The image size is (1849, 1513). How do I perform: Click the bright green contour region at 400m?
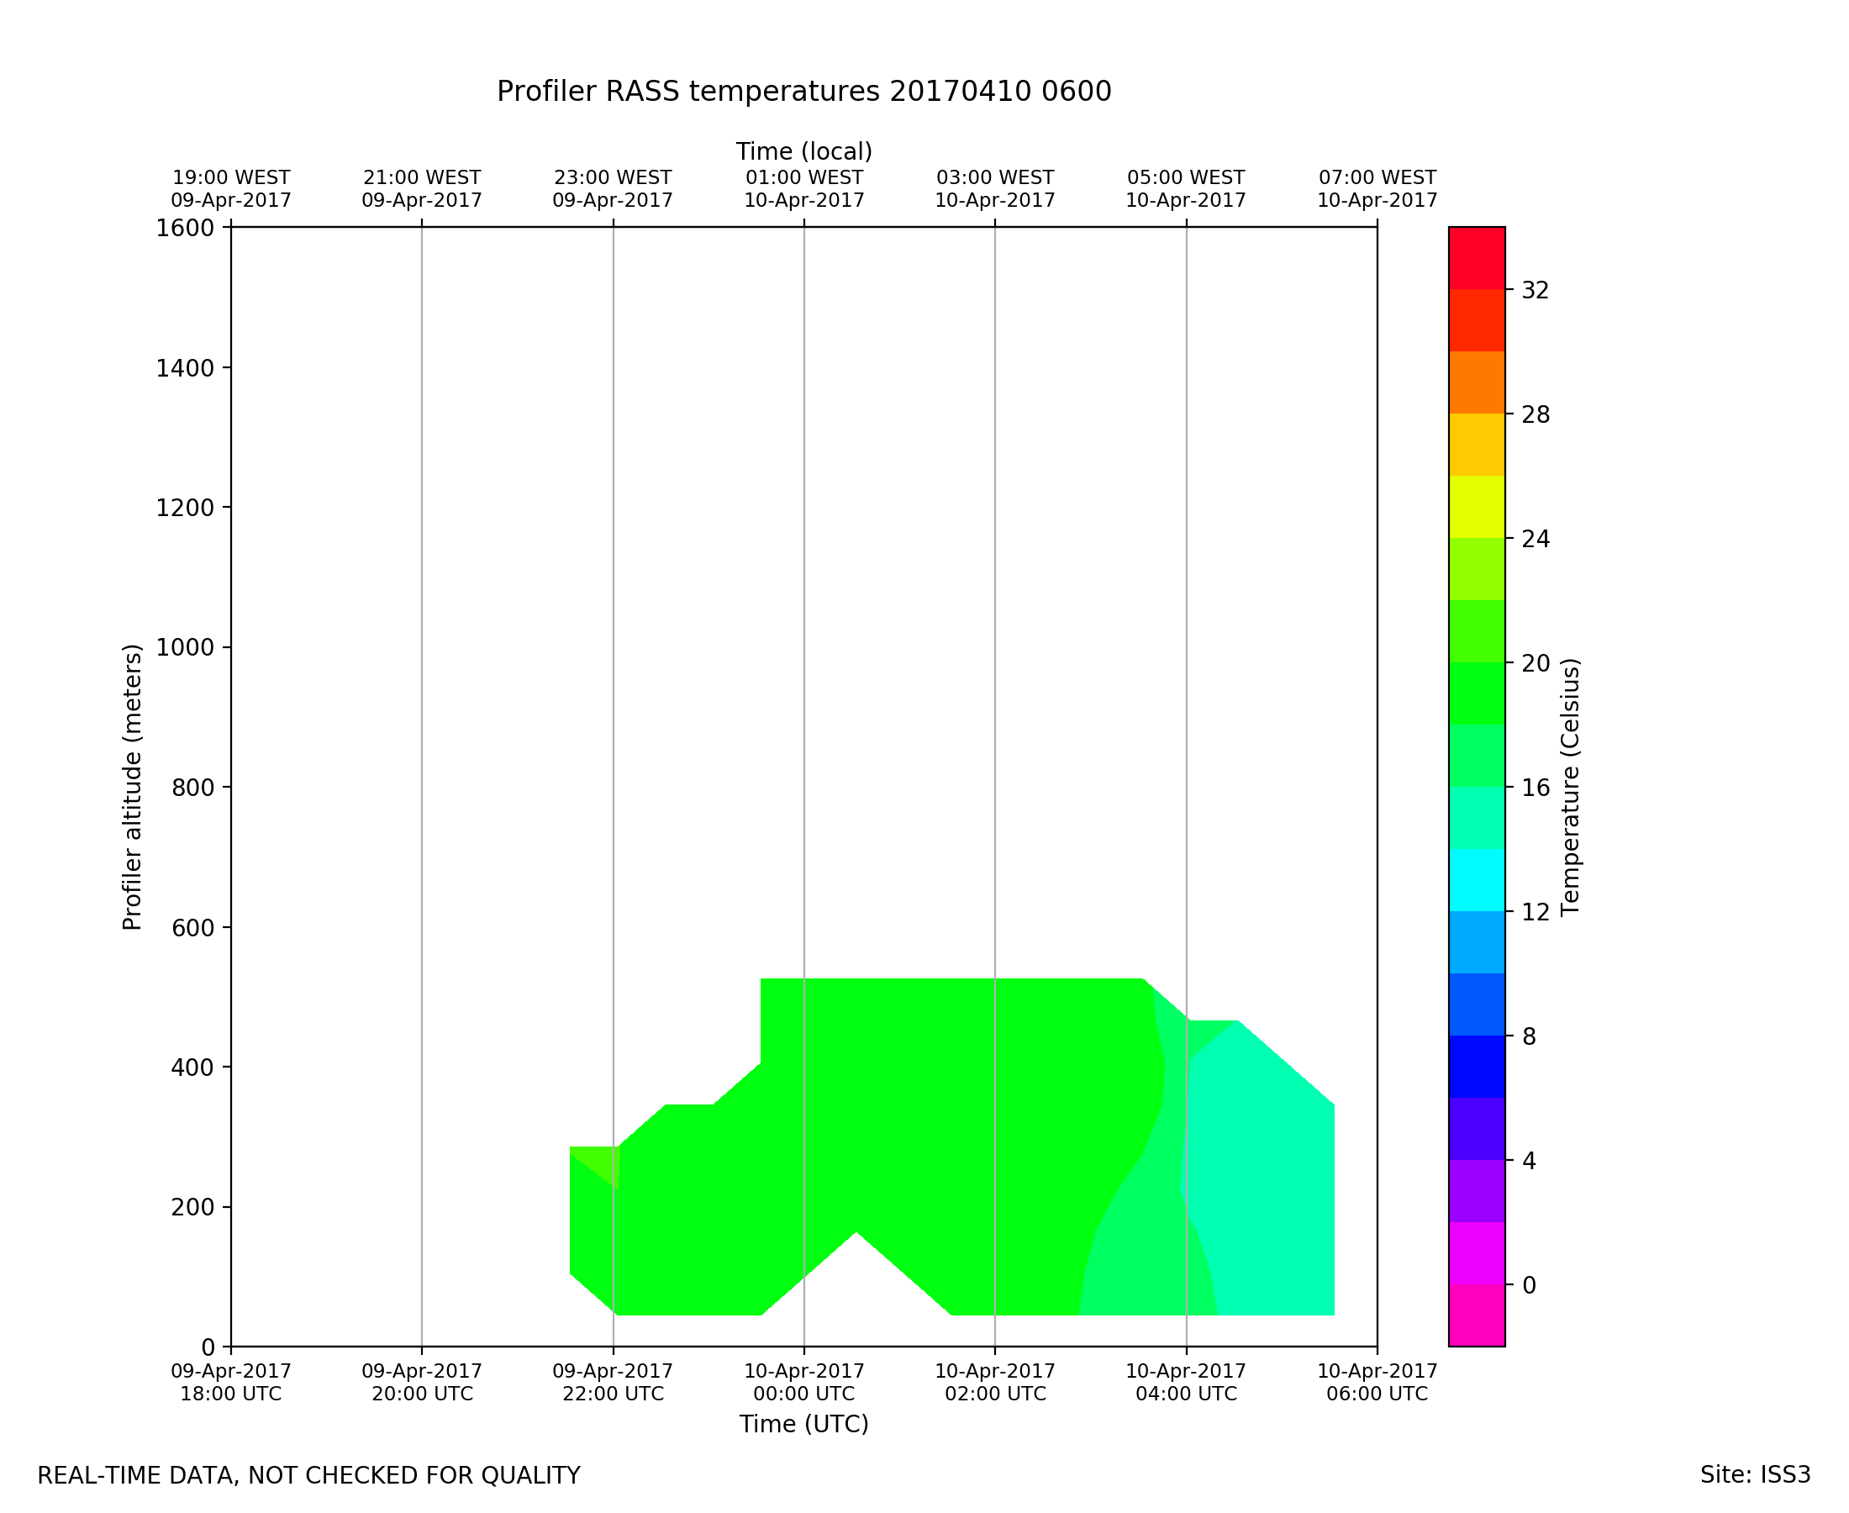point(915,1068)
